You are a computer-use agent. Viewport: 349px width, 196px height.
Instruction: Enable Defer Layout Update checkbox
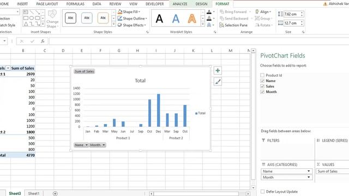263,192
